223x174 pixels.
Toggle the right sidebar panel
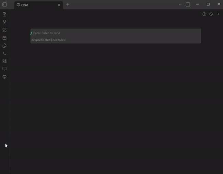(x=188, y=4)
